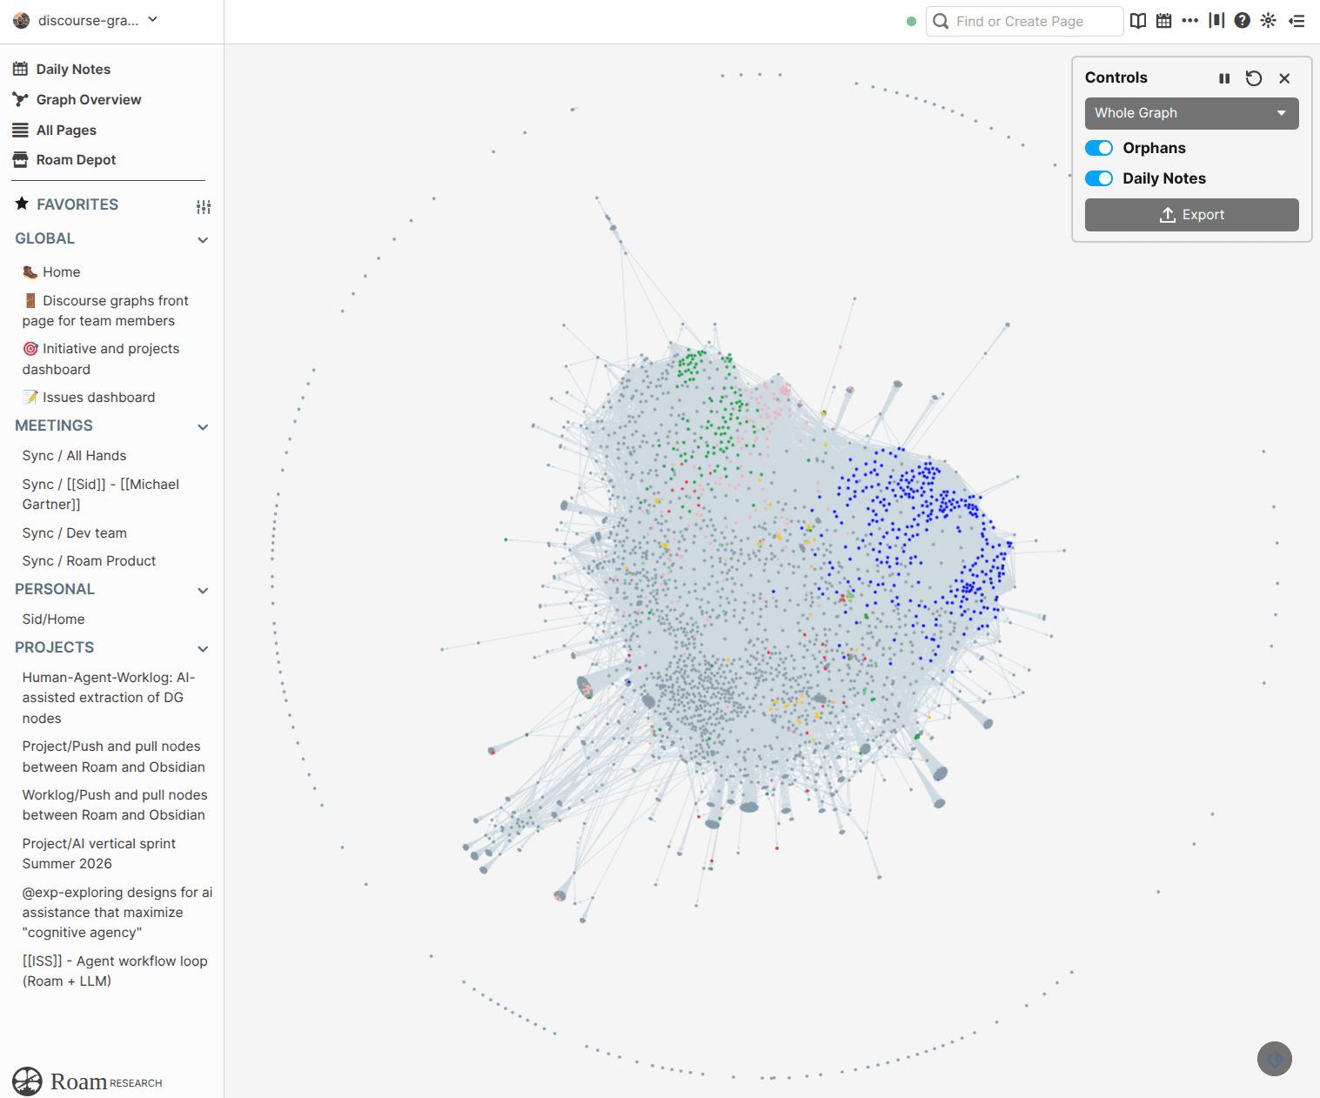Viewport: 1320px width, 1098px height.
Task: Collapse the PERSONAL section chevron
Action: (203, 591)
